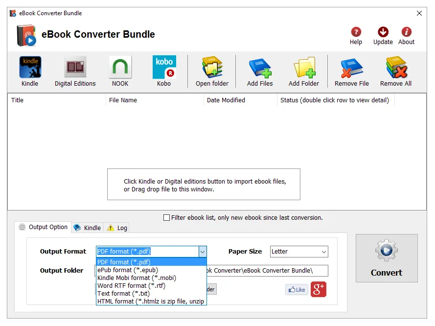Sort by the File Name column header
Image resolution: width=435 pixels, height=326 pixels.
tap(155, 100)
